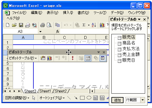Click the AutoSum sigma icon
Viewport: 152px width, 108px height.
click(84, 25)
